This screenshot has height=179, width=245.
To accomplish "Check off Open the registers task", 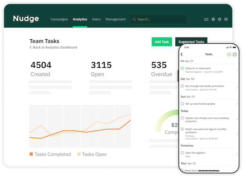I will pyautogui.click(x=183, y=153).
